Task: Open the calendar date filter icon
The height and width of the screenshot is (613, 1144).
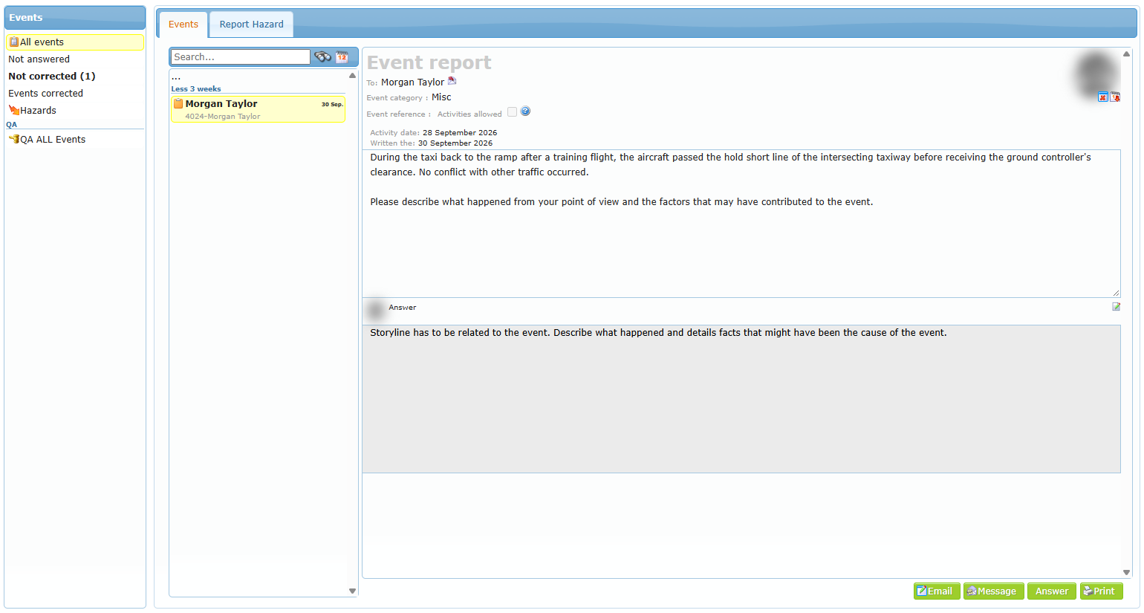Action: tap(342, 56)
